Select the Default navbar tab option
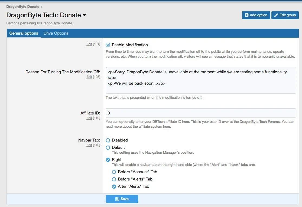Screen dimensions: 302x207 108,147
